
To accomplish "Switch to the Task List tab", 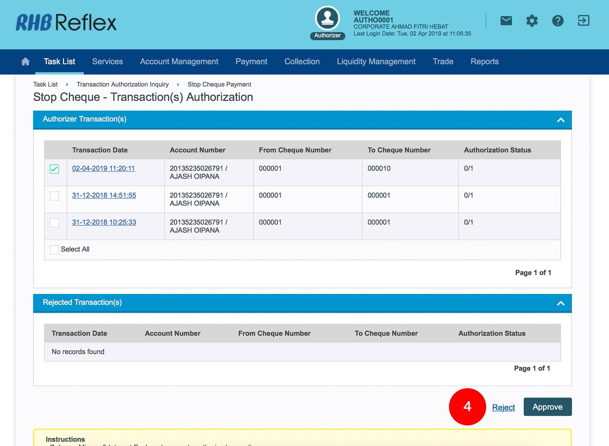I will (x=59, y=61).
